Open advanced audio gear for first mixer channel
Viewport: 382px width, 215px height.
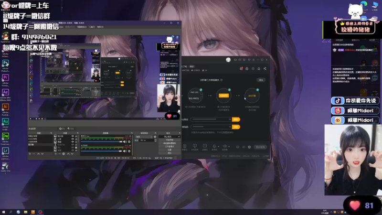coord(129,141)
